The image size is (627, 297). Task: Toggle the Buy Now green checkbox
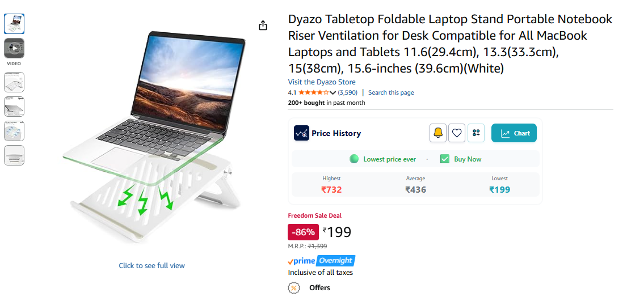click(445, 159)
